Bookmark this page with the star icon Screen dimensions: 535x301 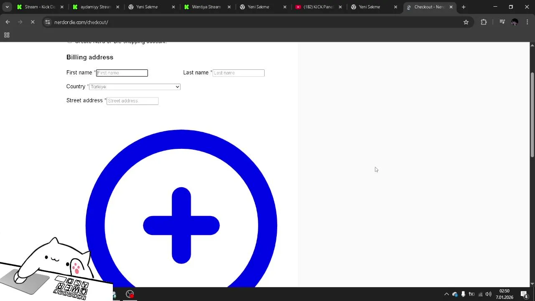point(466,22)
